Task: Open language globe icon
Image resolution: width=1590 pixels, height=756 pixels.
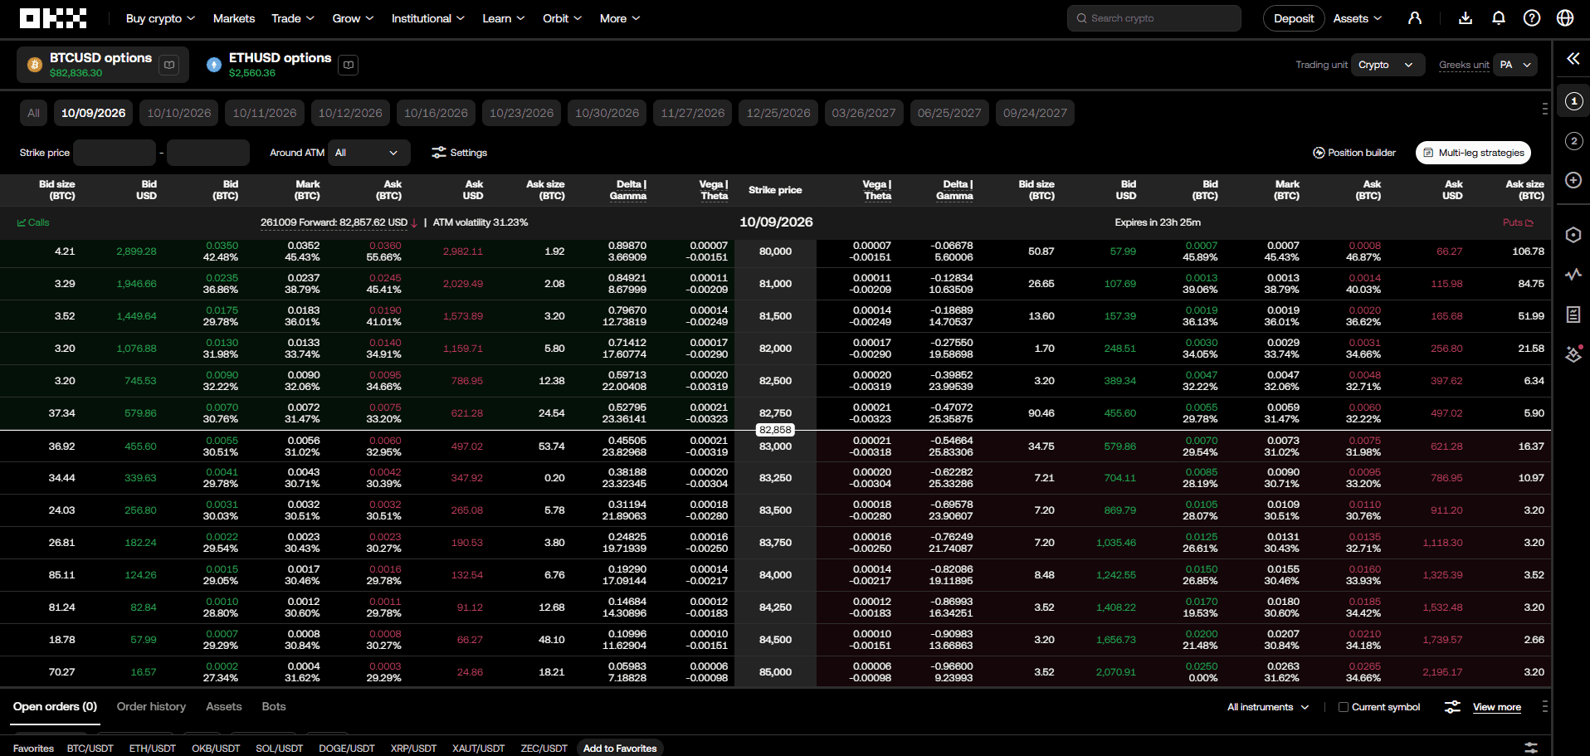Action: point(1565,18)
